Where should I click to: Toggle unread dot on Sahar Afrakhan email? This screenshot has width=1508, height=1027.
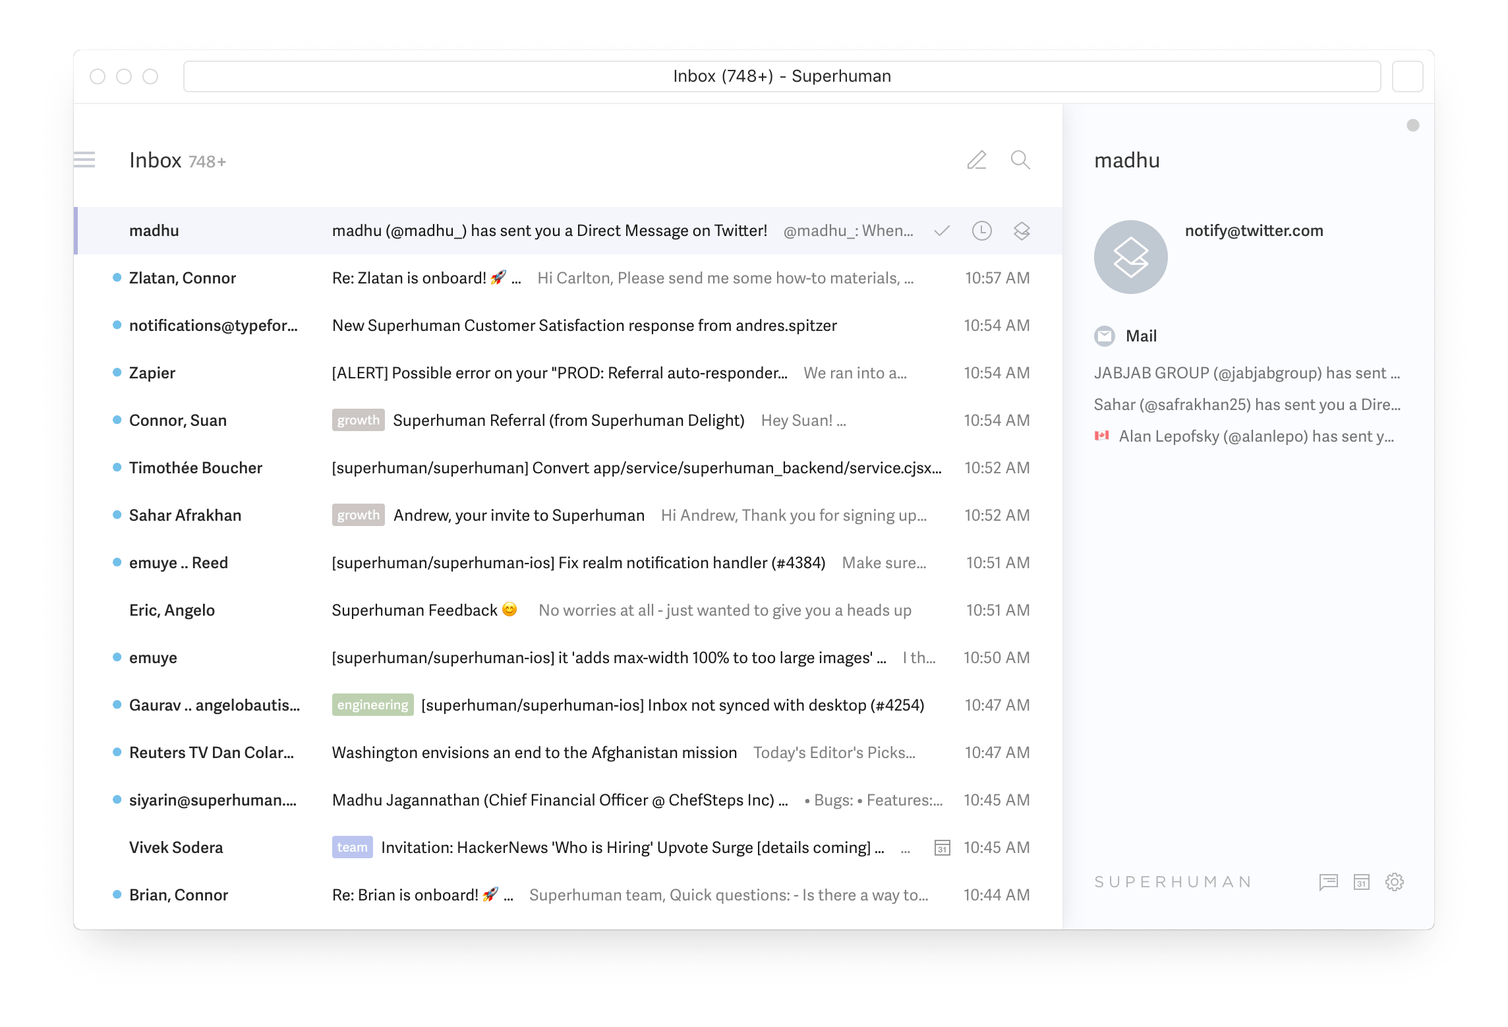click(117, 515)
